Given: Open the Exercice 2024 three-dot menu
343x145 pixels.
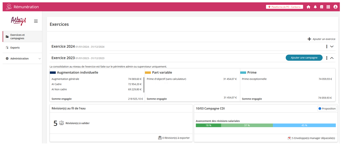Looking at the screenshot, I should click(327, 46).
